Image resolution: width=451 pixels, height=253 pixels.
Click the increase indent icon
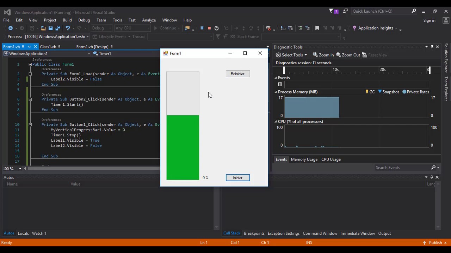coord(290,28)
